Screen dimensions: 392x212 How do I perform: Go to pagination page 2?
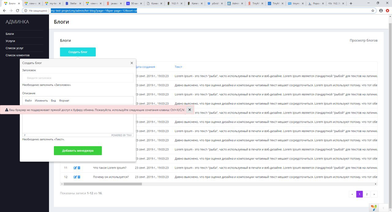click(367, 194)
